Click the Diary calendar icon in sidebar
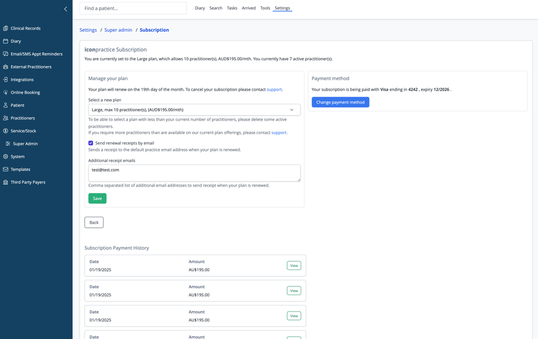 [6, 41]
